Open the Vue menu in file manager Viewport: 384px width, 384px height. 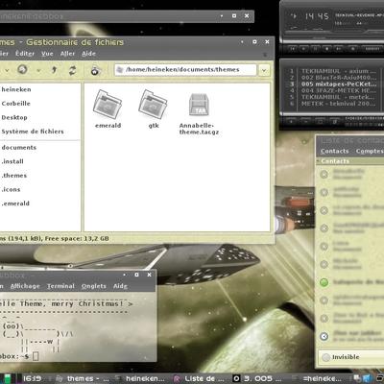47,54
